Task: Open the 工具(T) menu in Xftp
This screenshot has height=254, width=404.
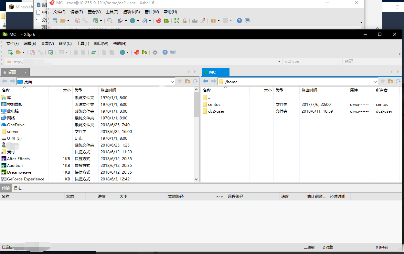Action: (x=83, y=44)
